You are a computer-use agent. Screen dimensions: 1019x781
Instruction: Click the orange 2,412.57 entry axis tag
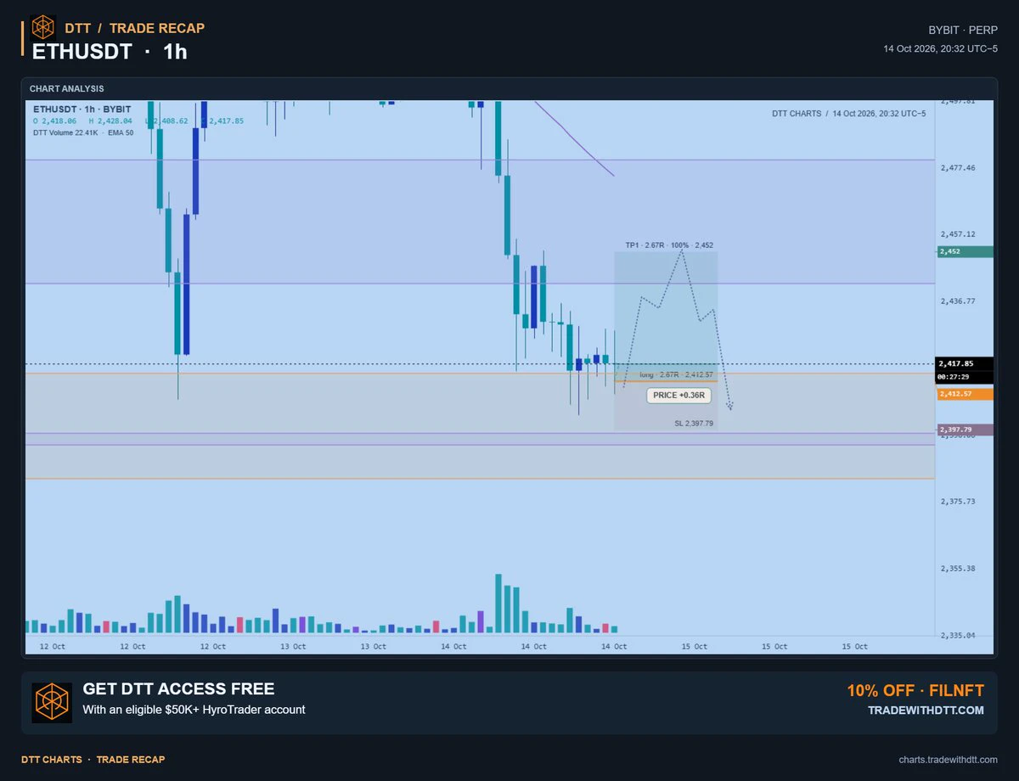click(x=965, y=394)
